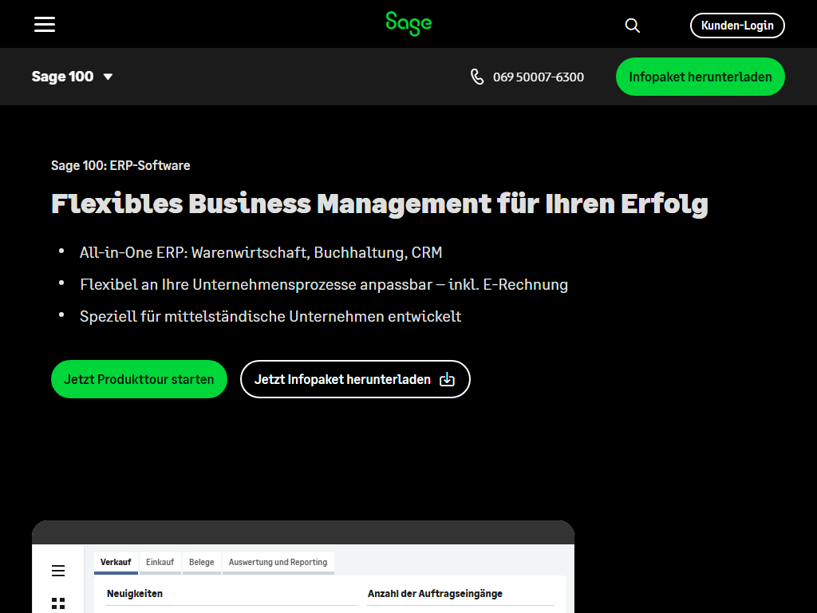
Task: Click the Kunden-Login button
Action: [737, 26]
